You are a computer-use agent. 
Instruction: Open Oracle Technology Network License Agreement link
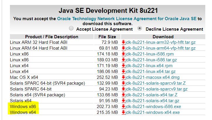pyautogui.click(x=127, y=19)
